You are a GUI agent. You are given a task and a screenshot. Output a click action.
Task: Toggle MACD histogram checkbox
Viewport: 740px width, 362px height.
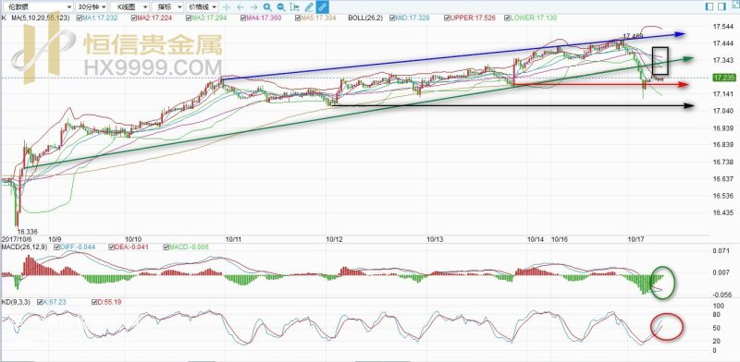166,247
